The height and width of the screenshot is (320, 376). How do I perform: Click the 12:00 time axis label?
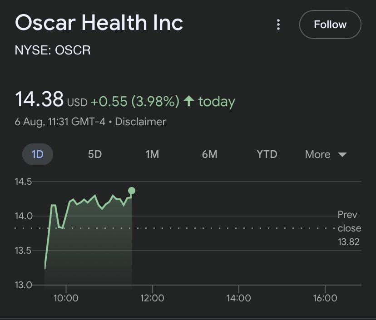(152, 298)
